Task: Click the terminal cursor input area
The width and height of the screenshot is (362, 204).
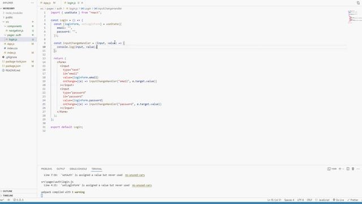Action: pos(42,195)
